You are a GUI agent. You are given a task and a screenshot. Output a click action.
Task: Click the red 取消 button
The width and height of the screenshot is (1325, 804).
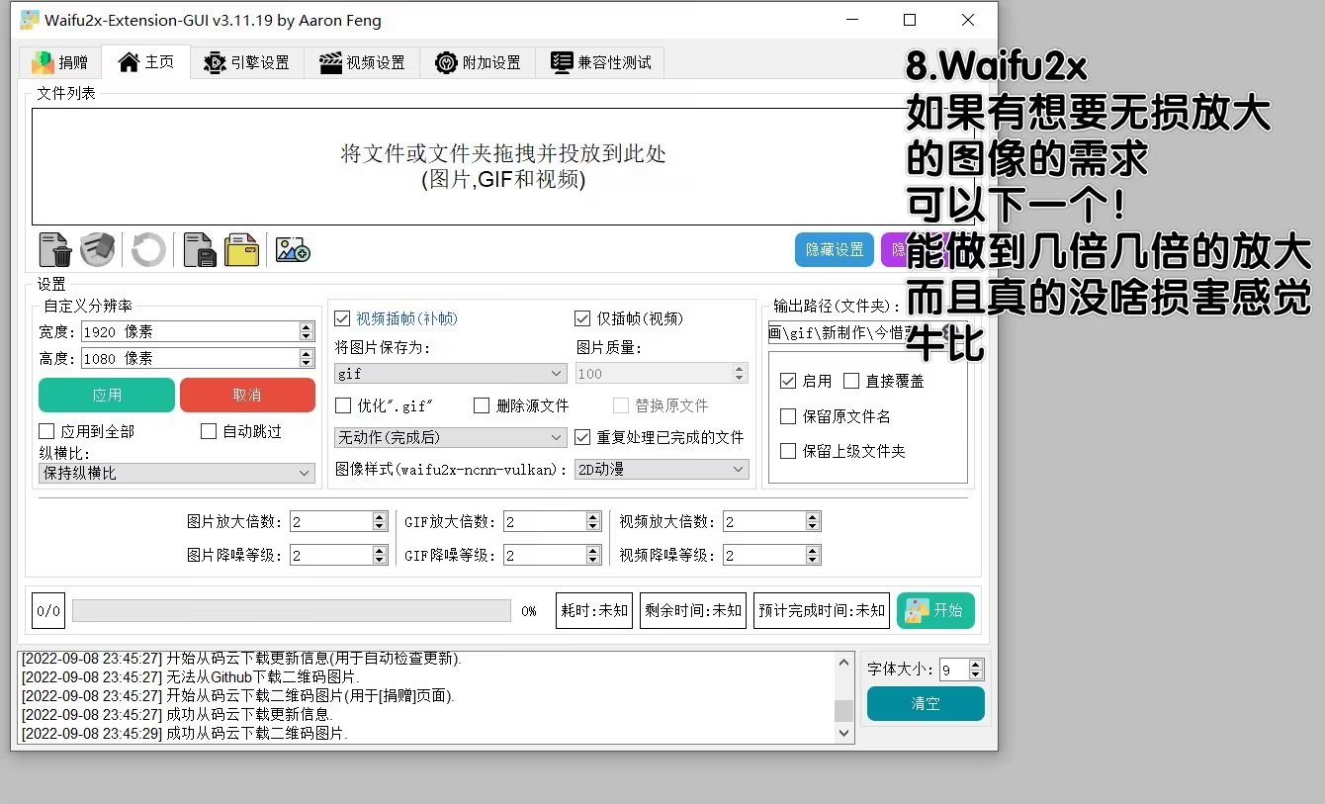click(x=247, y=395)
